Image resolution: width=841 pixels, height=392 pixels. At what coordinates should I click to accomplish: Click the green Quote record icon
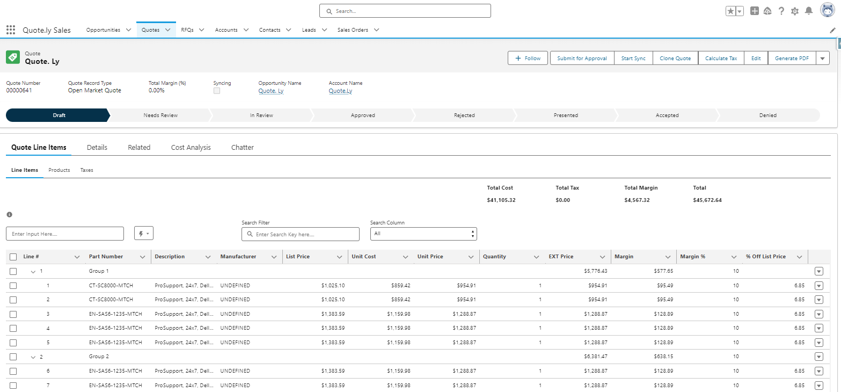click(x=13, y=57)
